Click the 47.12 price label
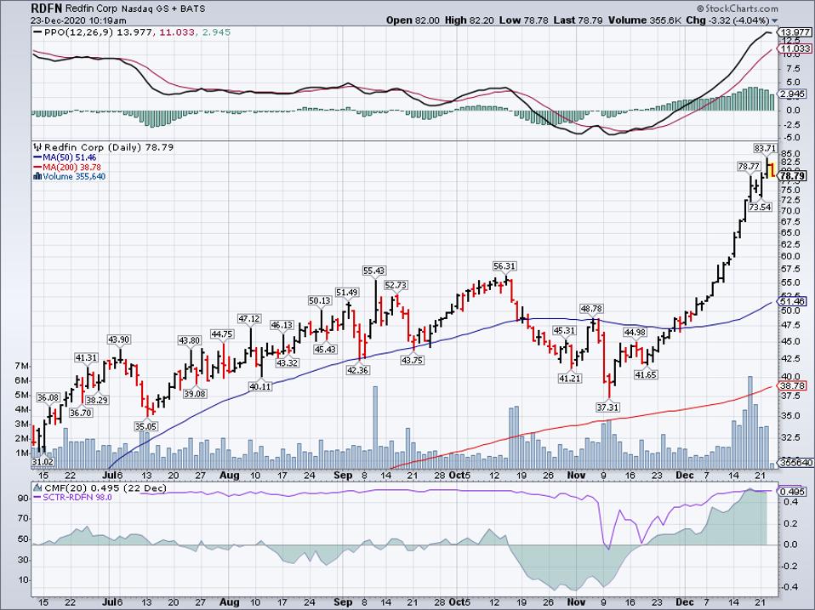 (249, 318)
